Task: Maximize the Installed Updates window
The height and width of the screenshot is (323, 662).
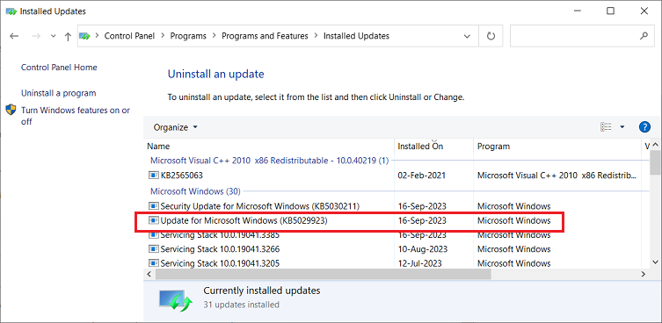Action: pyautogui.click(x=610, y=11)
